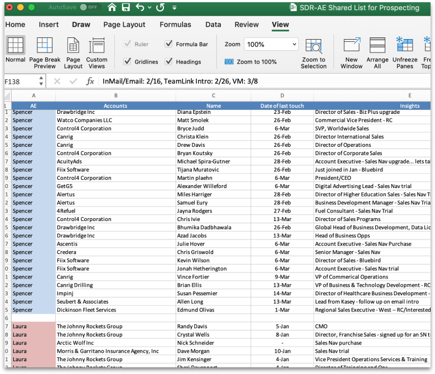Click the 4Refuel account cell
Image resolution: width=435 pixels, height=374 pixels.
tap(115, 211)
